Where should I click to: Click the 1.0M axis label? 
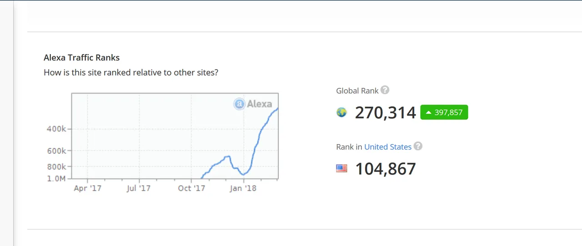point(56,178)
